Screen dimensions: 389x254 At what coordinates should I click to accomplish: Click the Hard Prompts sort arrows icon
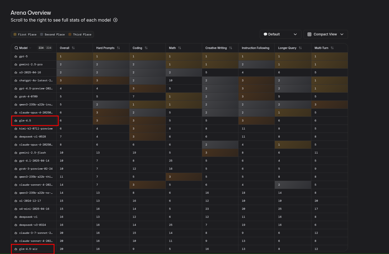(118, 48)
